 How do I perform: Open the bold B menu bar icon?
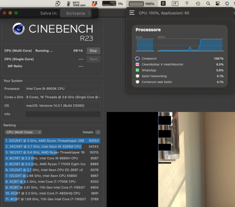(x=163, y=4)
